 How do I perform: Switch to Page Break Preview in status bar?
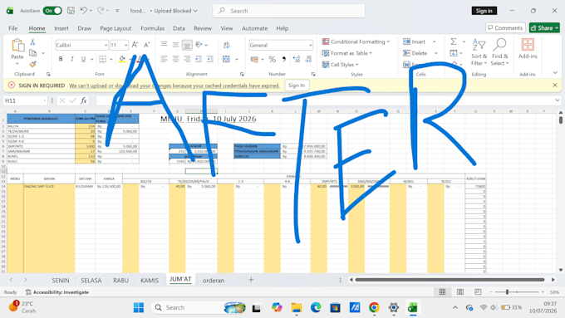coord(478,292)
